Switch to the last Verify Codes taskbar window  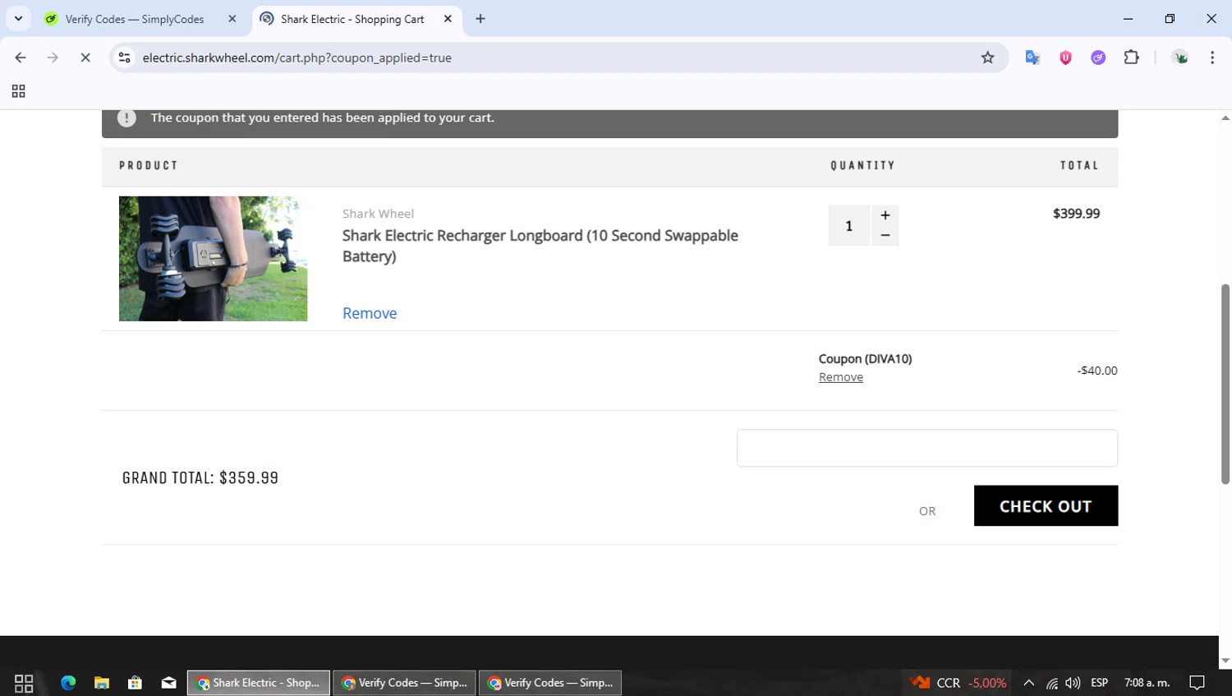pos(550,683)
